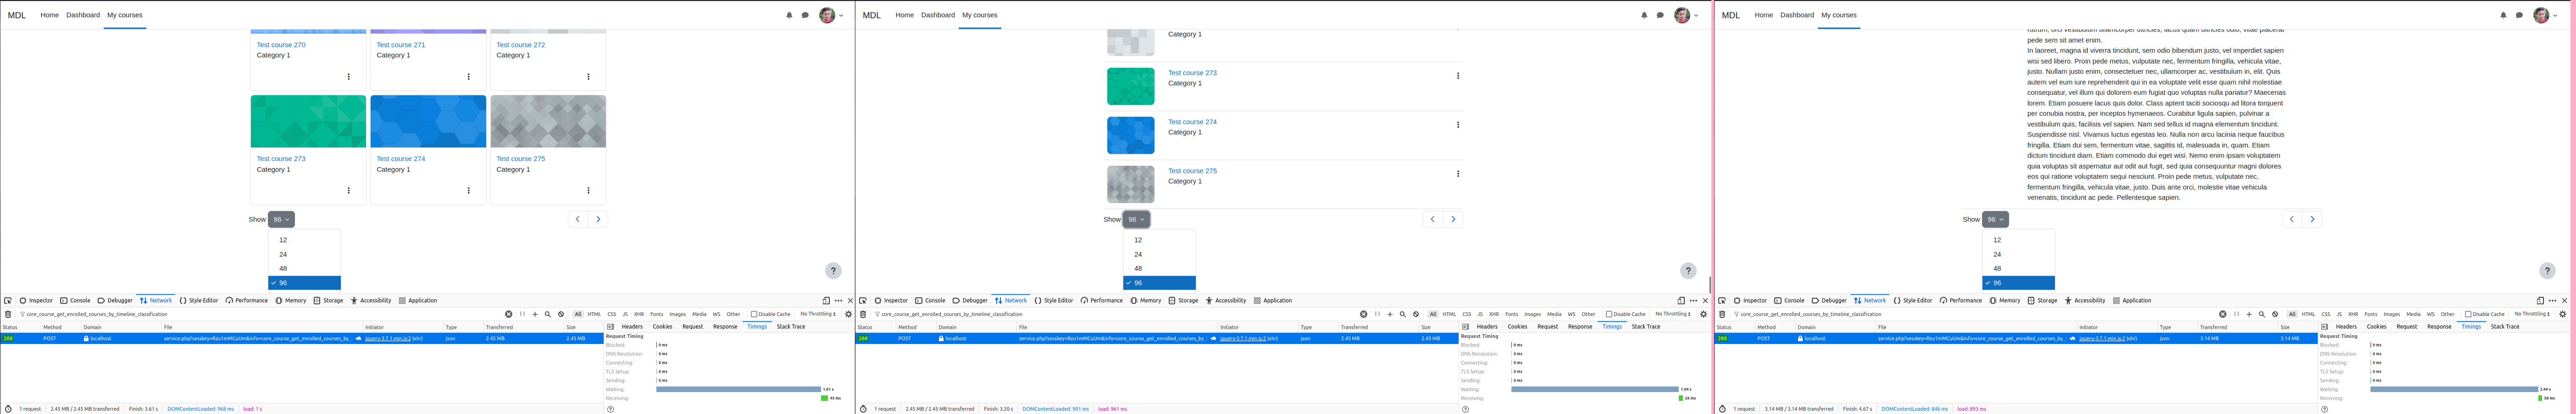Open No Throttling dropdown in the right window

pos(2532,314)
